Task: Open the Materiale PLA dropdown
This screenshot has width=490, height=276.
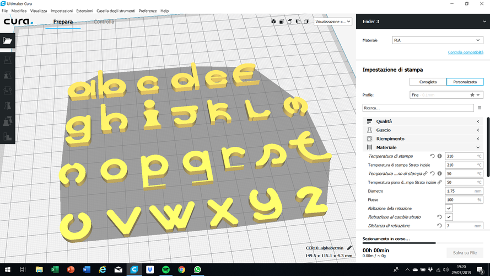Action: coord(438,40)
